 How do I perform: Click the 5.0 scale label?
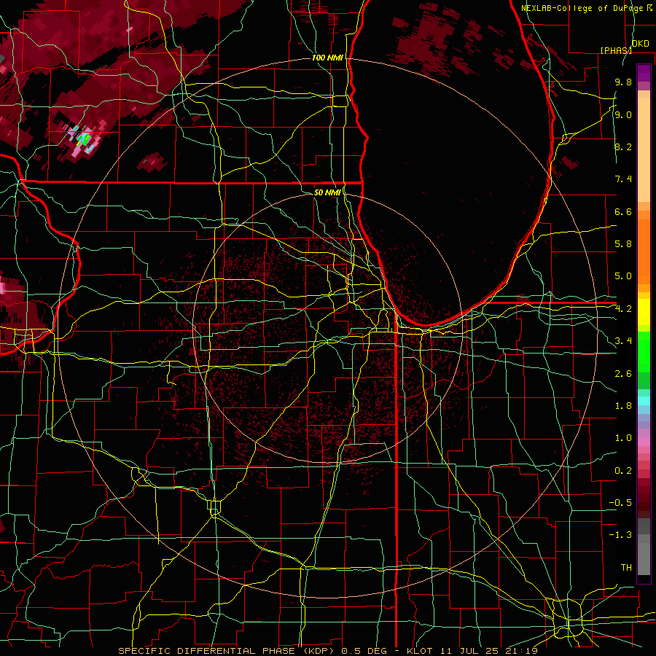click(x=623, y=276)
